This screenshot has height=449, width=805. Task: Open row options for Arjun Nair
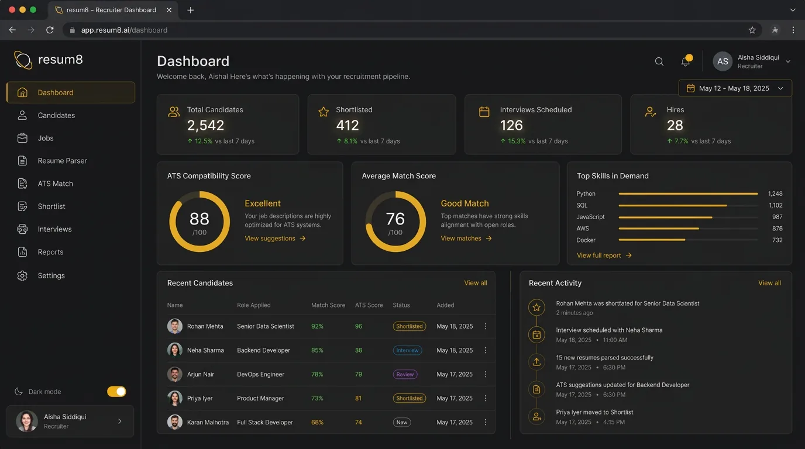[486, 374]
